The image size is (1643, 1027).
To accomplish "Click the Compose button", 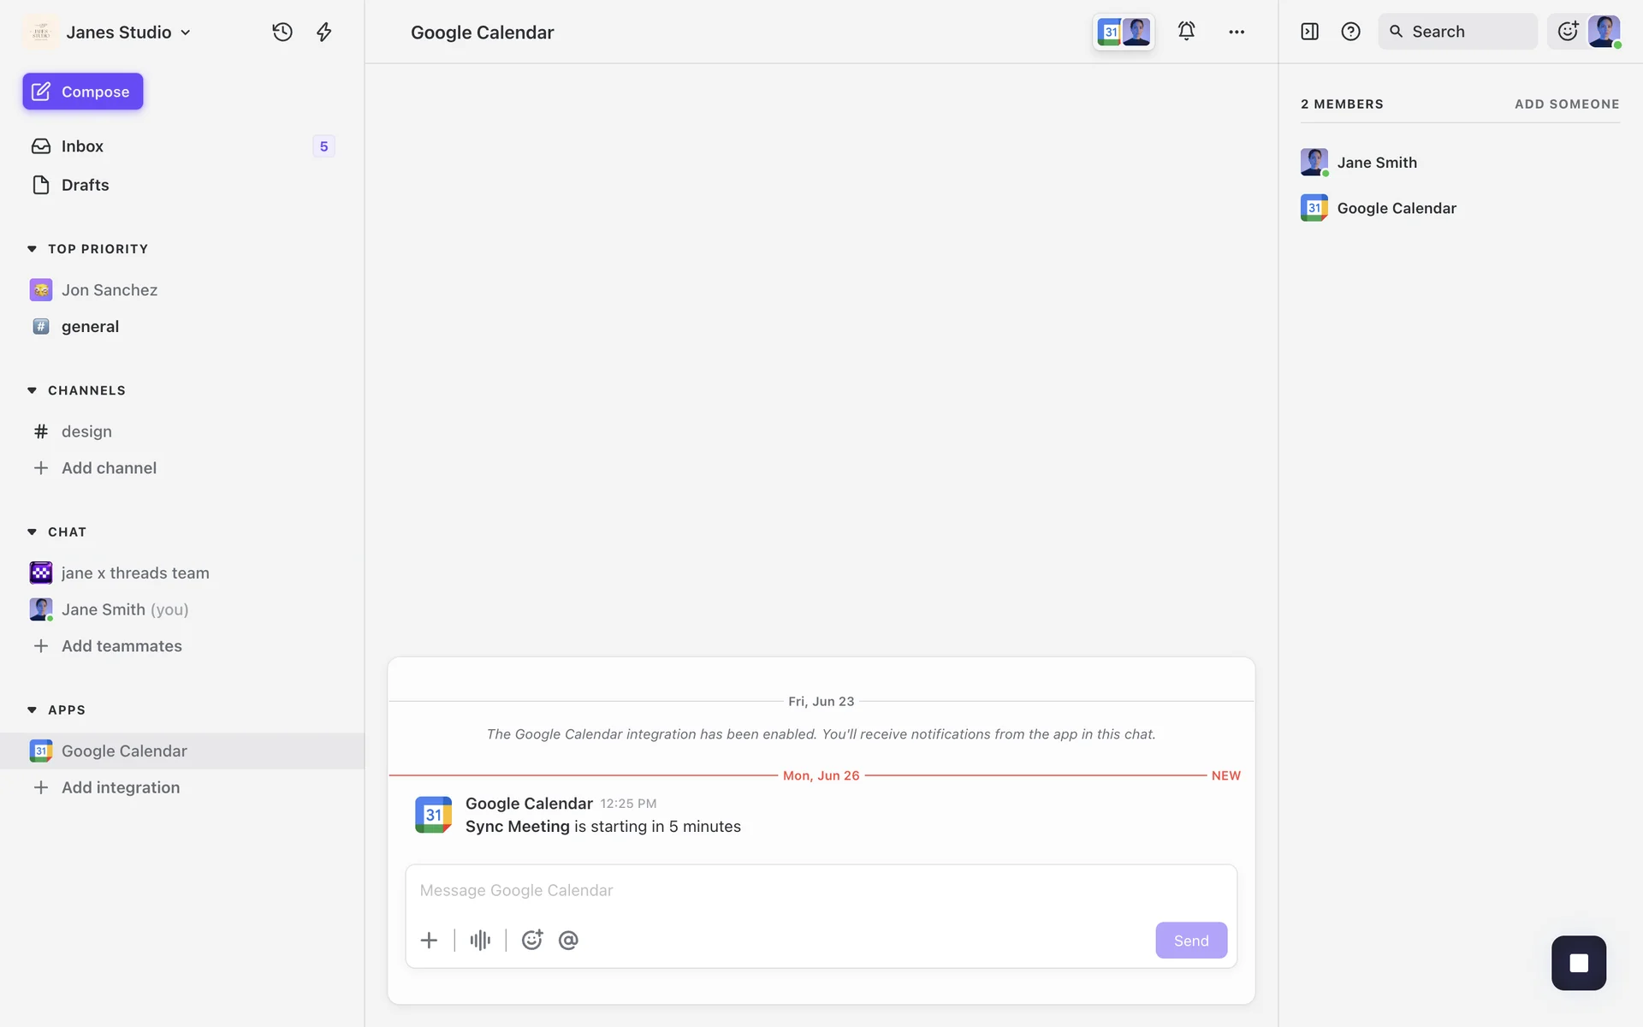I will click(83, 92).
